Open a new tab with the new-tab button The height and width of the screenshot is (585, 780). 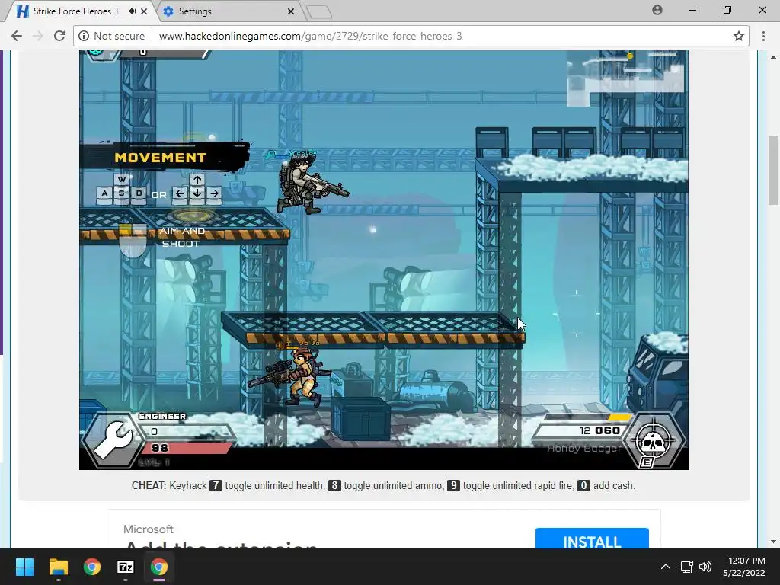click(319, 12)
